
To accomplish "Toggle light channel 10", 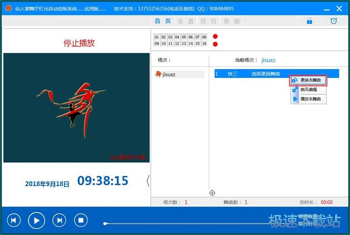I will [164, 44].
